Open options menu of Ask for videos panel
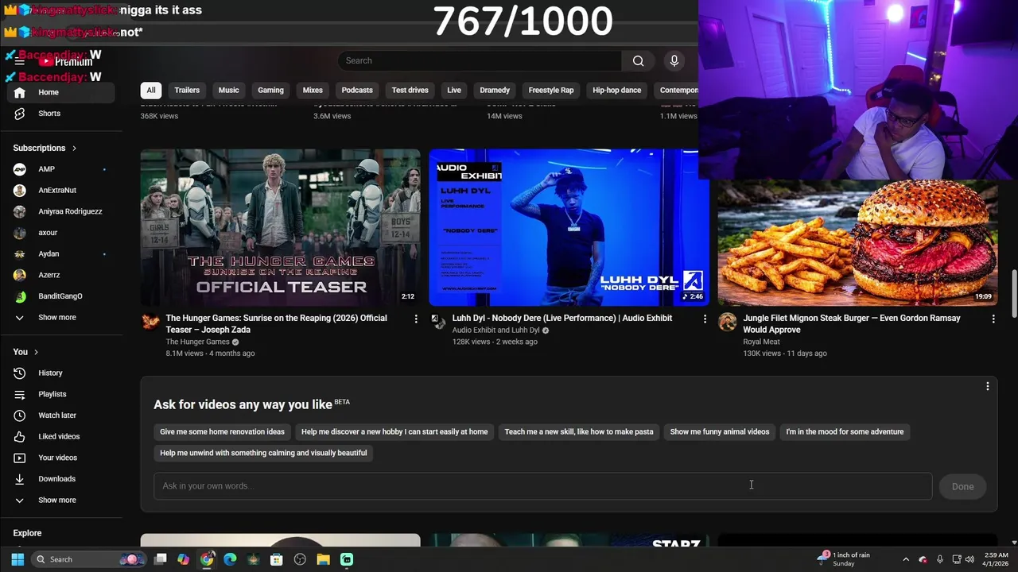This screenshot has height=572, width=1018. (x=988, y=387)
